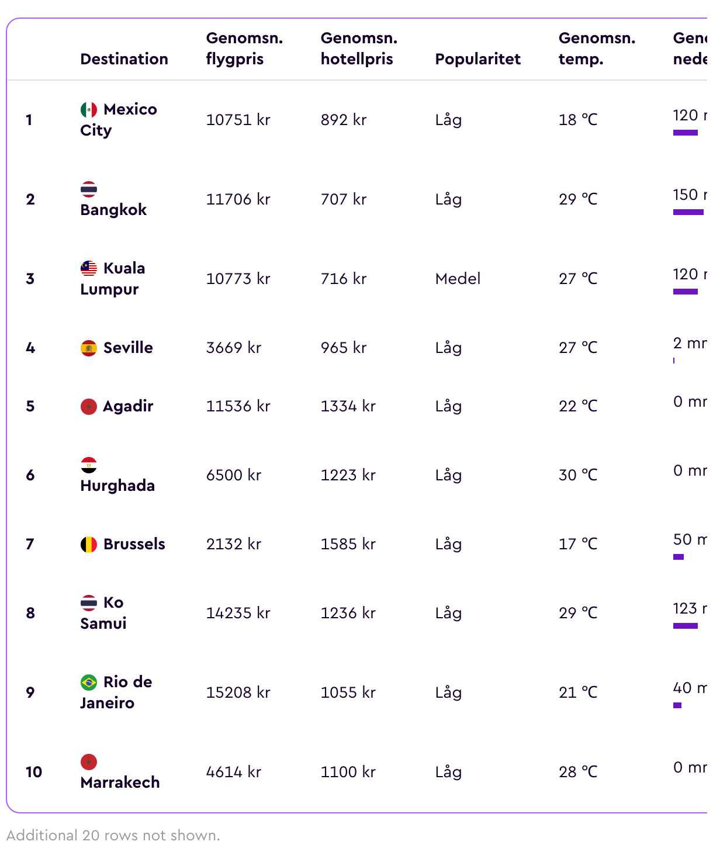Click the Seville flight price 3669 kr
Image resolution: width=713 pixels, height=852 pixels.
[x=234, y=348]
